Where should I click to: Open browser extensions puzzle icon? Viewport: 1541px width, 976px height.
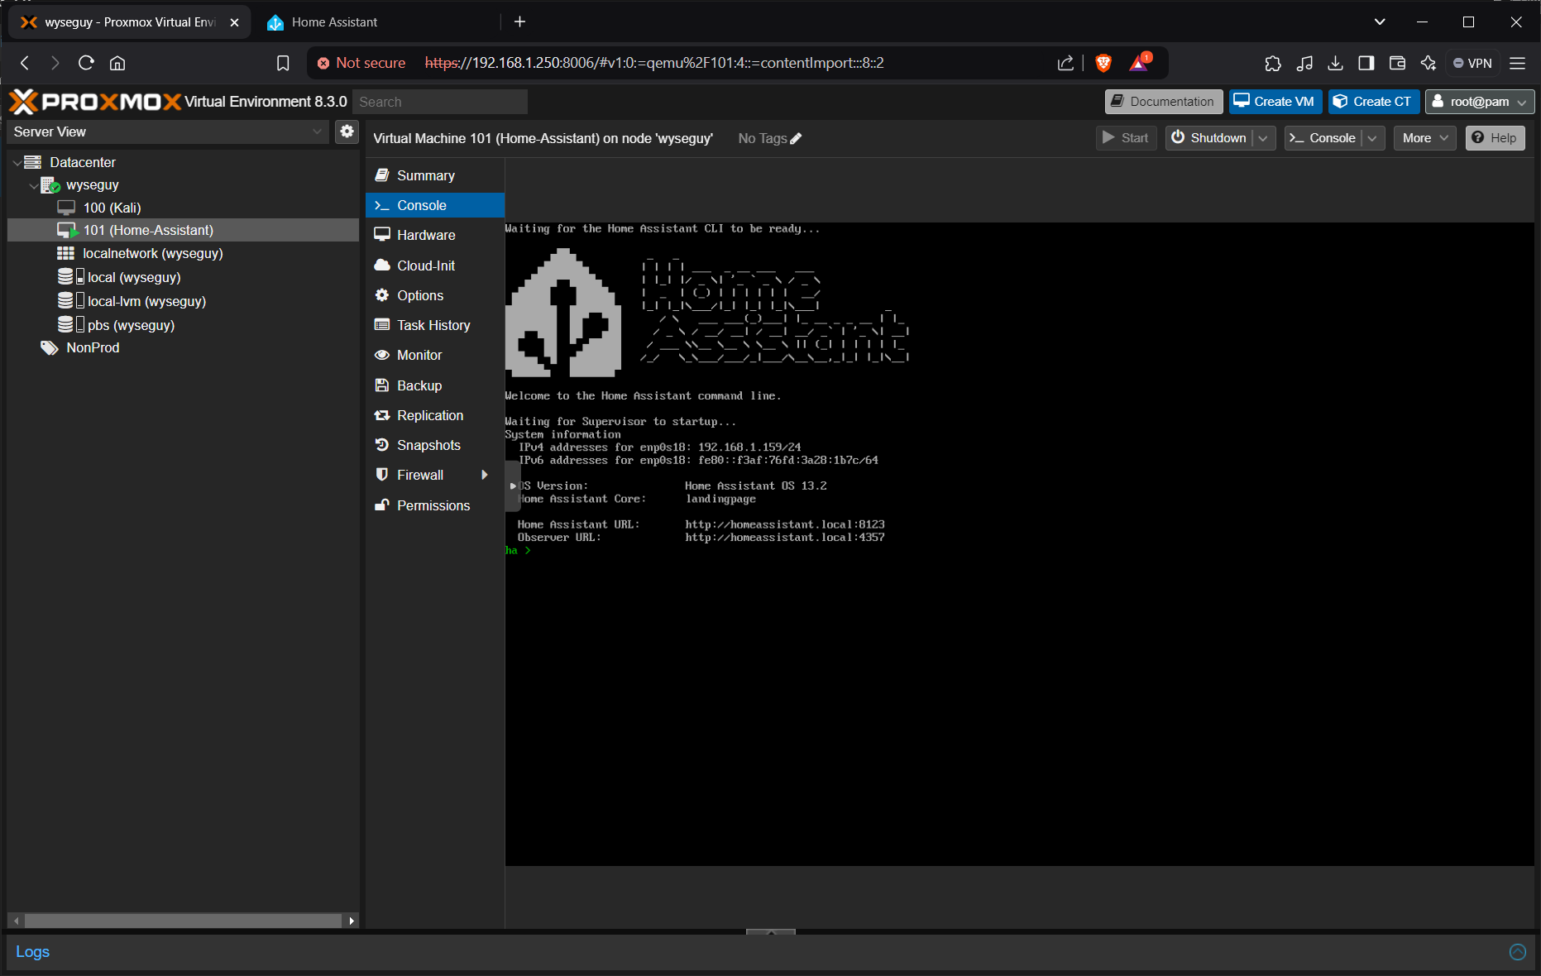pos(1273,63)
